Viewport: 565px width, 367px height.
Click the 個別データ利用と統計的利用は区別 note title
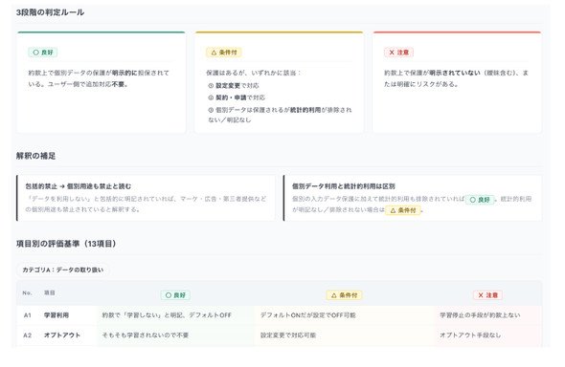(x=344, y=186)
